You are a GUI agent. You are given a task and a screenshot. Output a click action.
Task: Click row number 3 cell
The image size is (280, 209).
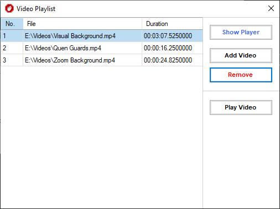coord(12,60)
